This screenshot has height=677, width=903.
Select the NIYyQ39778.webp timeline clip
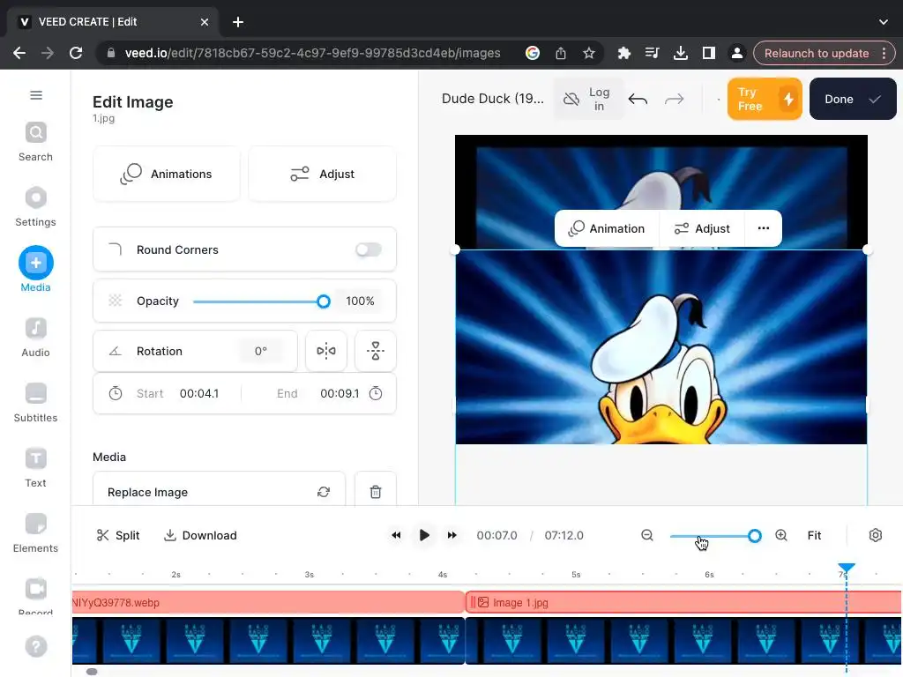(x=268, y=602)
